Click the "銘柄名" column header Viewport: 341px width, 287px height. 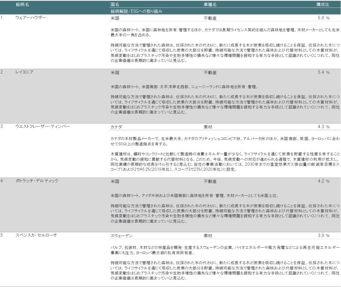click(22, 5)
